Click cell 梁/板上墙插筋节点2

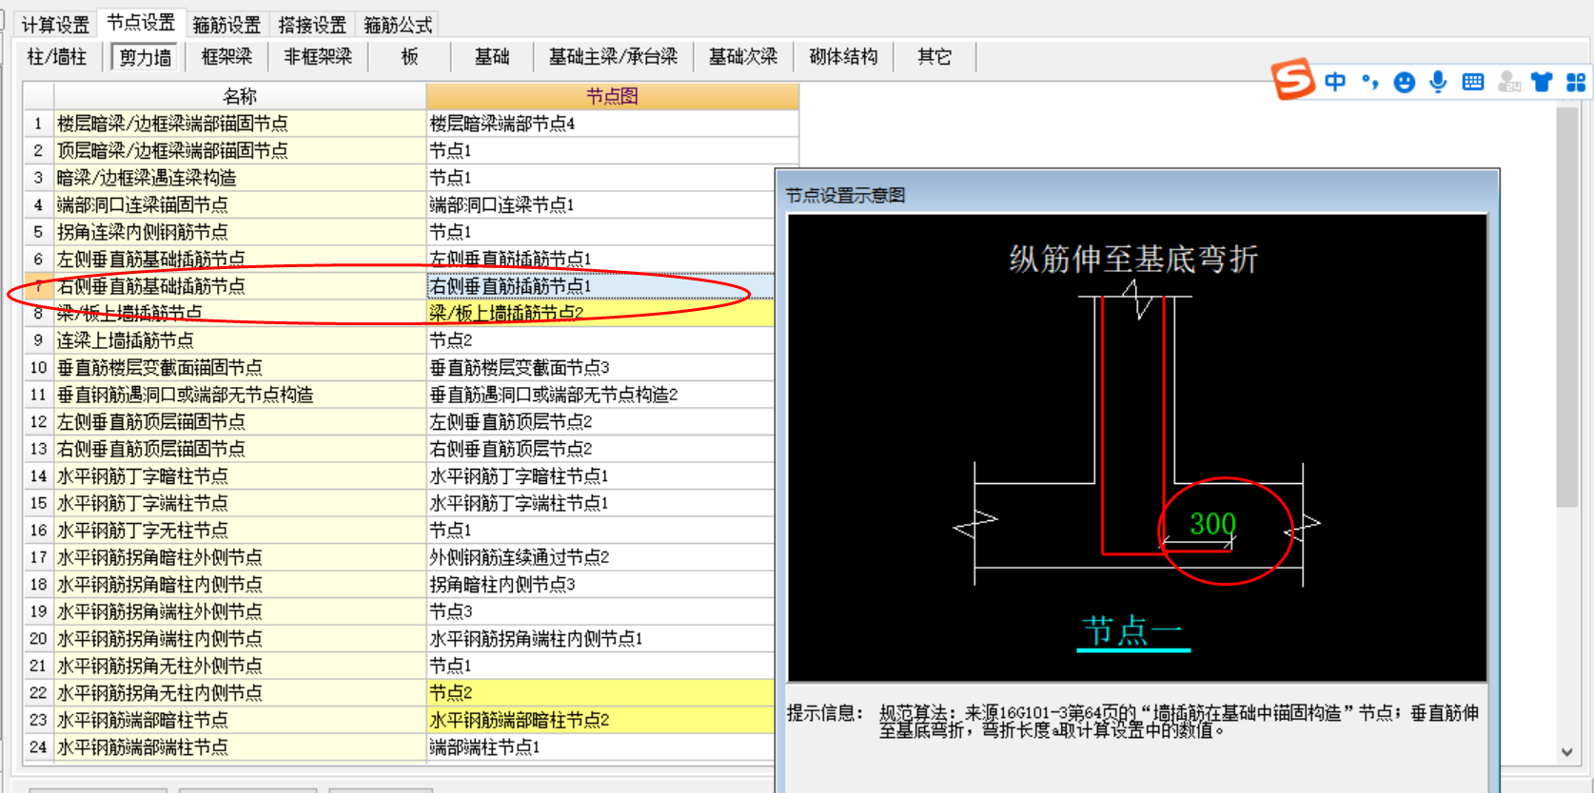[x=600, y=313]
